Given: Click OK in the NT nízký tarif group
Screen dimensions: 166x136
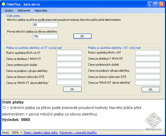Looking at the screenshot, I should [151, 90].
